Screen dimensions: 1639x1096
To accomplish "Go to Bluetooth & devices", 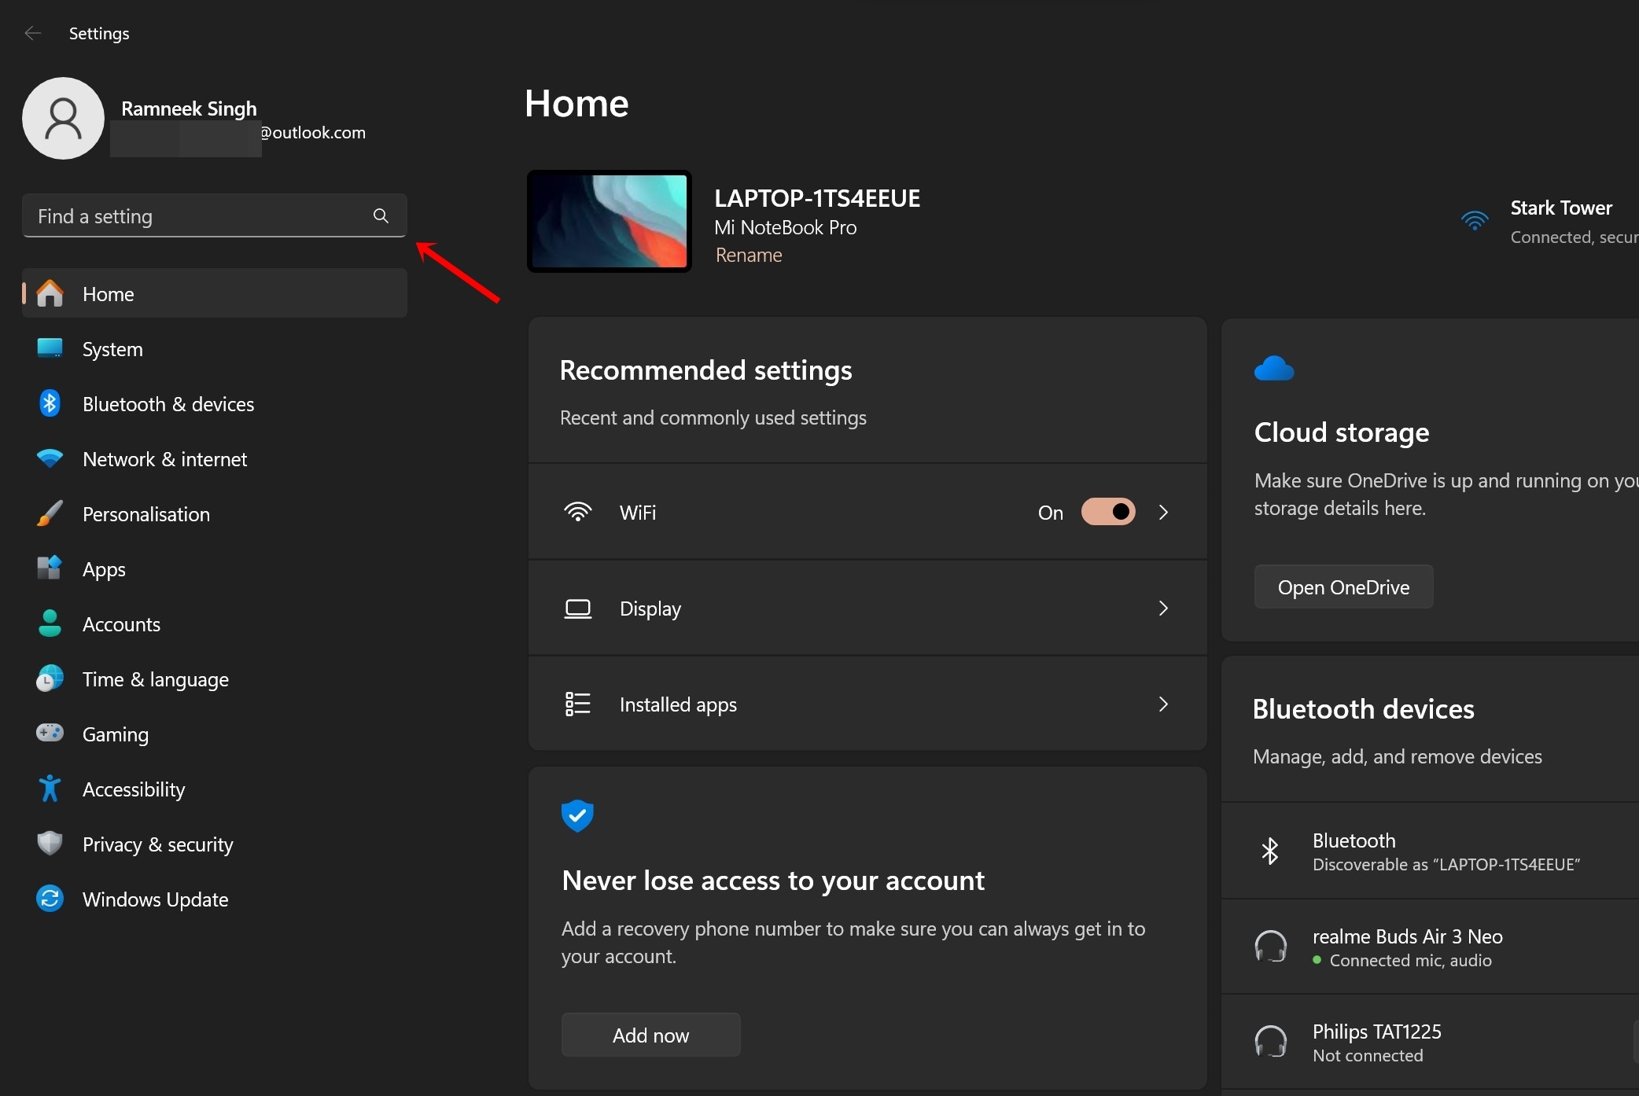I will coord(215,403).
